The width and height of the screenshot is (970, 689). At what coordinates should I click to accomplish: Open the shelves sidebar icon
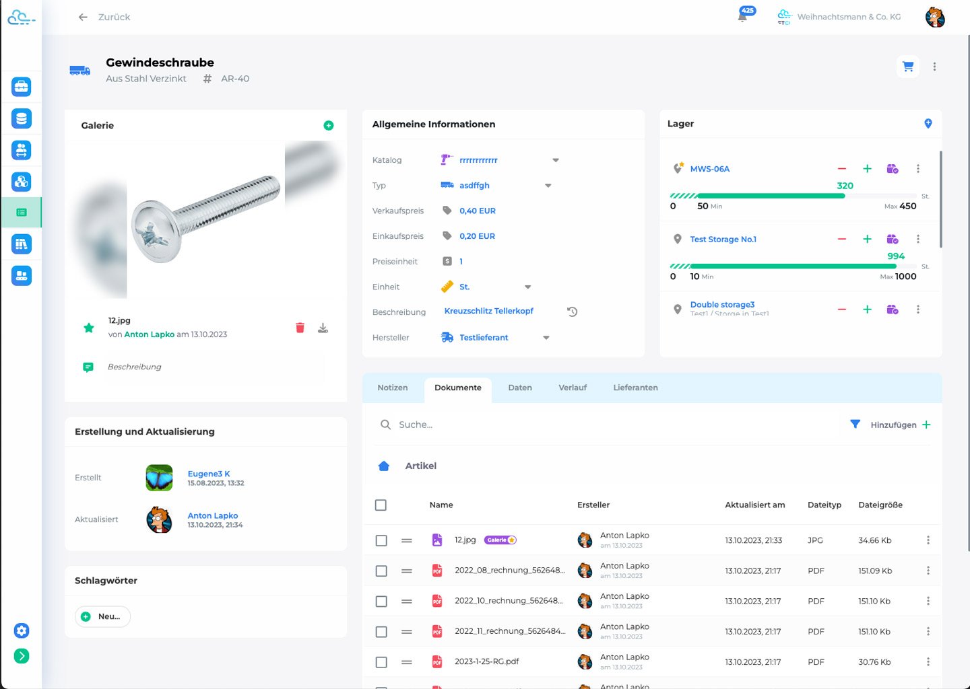[22, 244]
